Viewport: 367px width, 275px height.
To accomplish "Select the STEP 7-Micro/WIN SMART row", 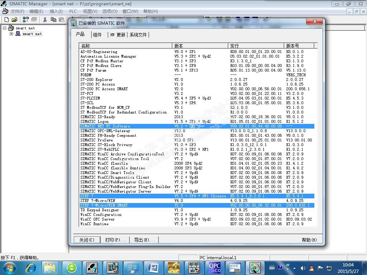I will pos(197,205).
